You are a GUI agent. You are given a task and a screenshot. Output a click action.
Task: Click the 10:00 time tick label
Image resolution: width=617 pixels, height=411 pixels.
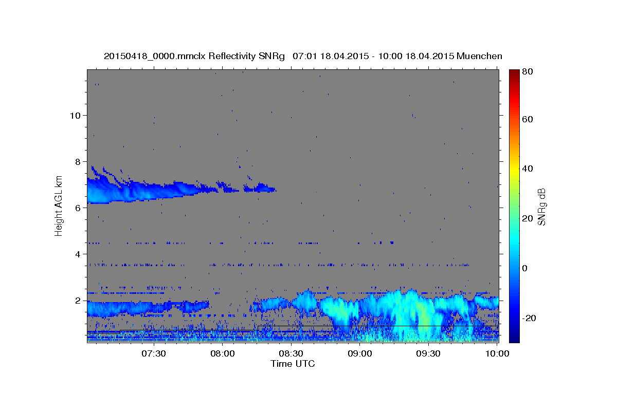pos(497,354)
